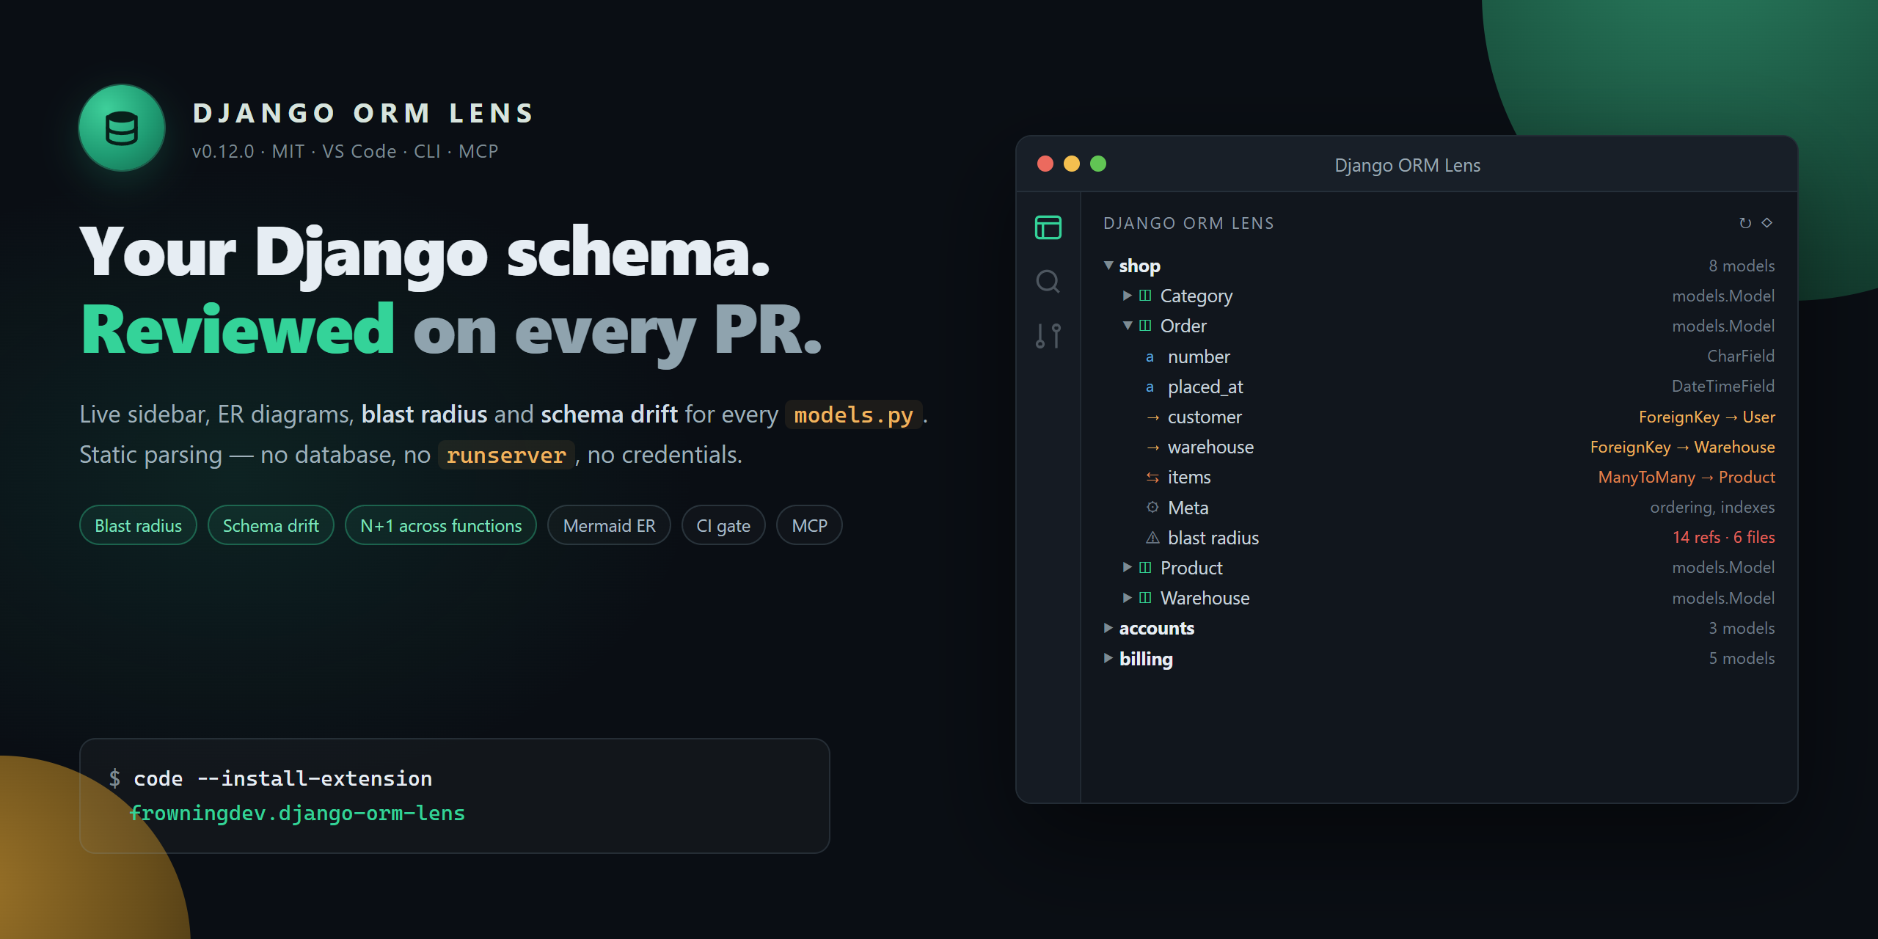Click the '3 models' count
The height and width of the screenshot is (939, 1878).
pyautogui.click(x=1742, y=628)
